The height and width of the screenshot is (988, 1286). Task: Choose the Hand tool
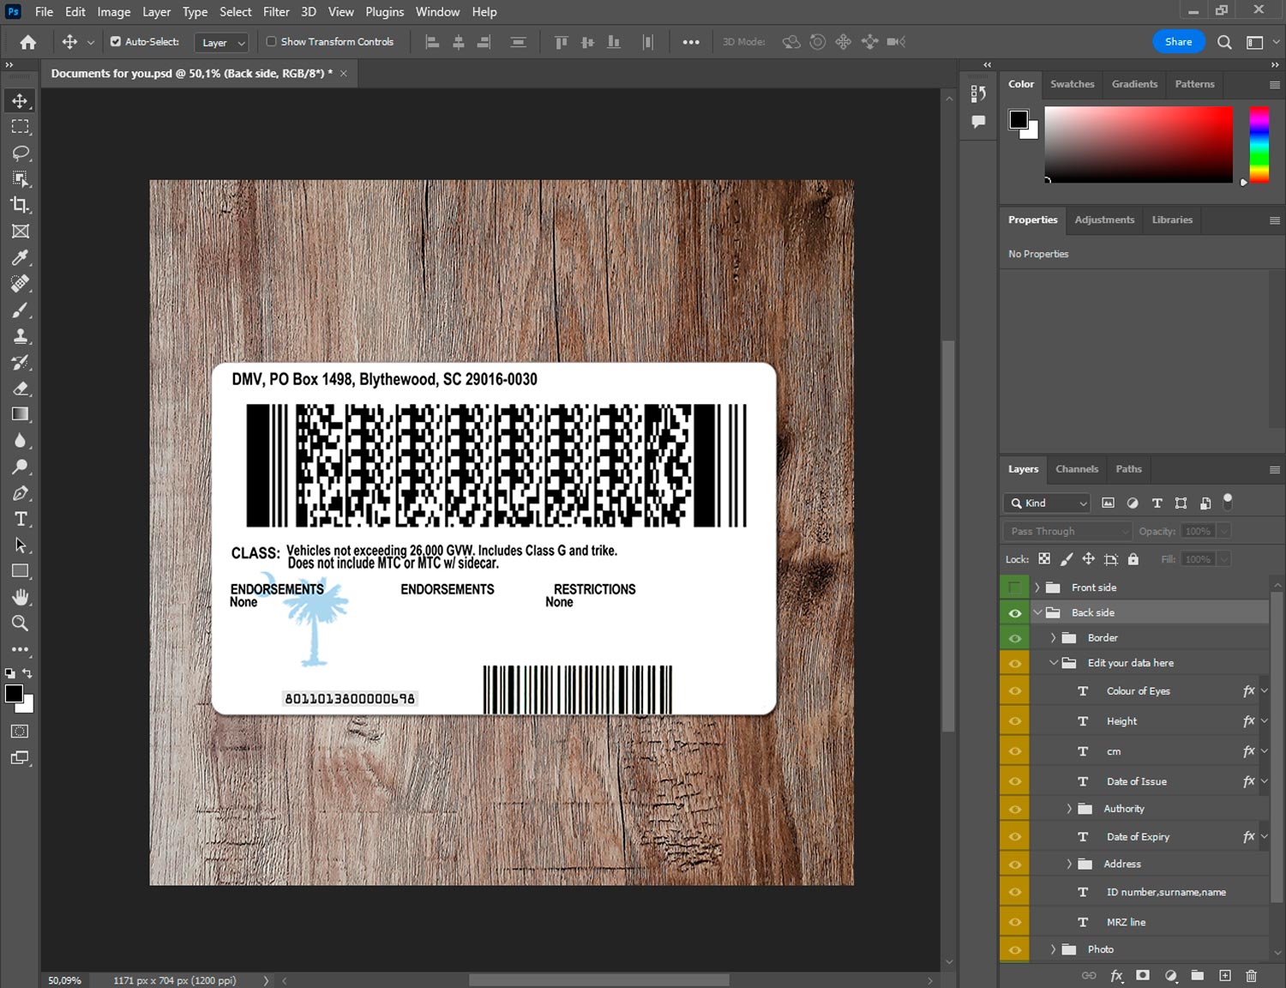(21, 597)
